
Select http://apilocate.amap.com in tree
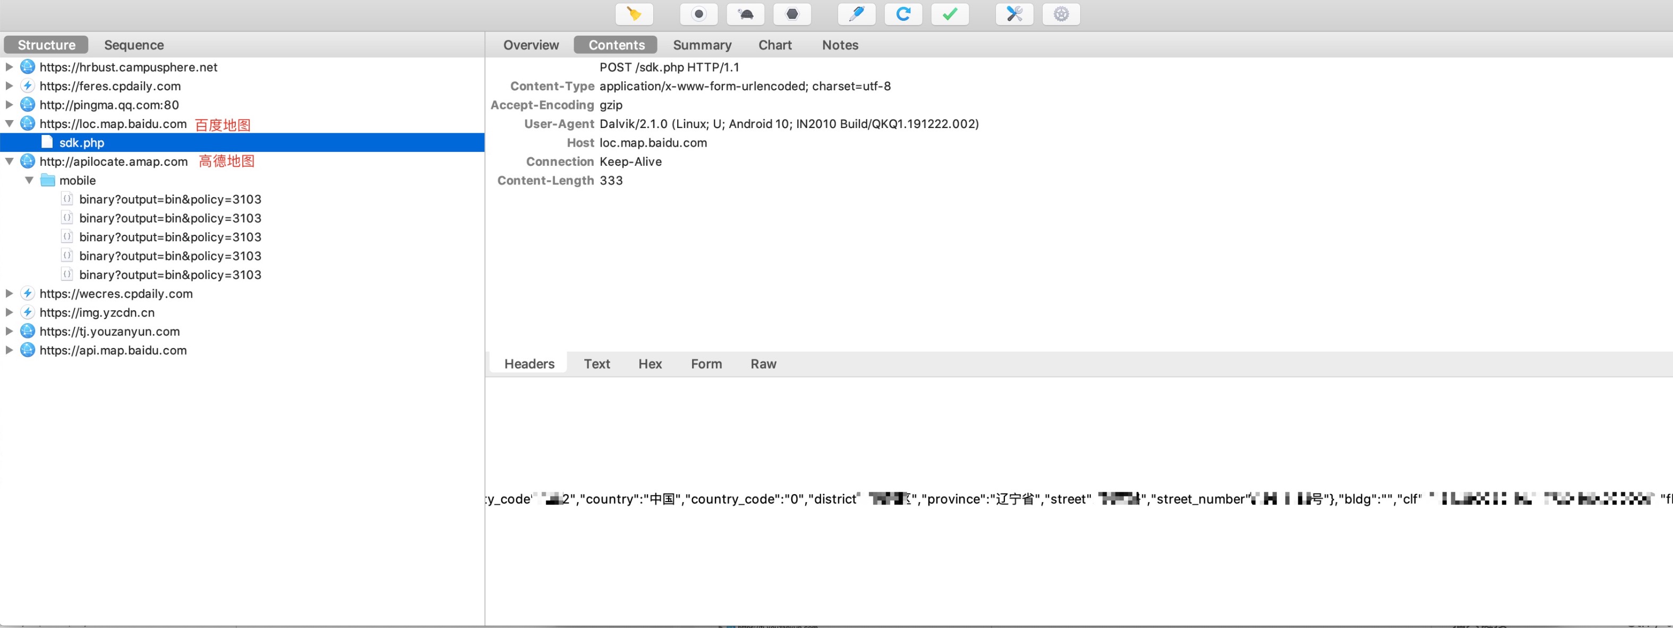point(114,161)
